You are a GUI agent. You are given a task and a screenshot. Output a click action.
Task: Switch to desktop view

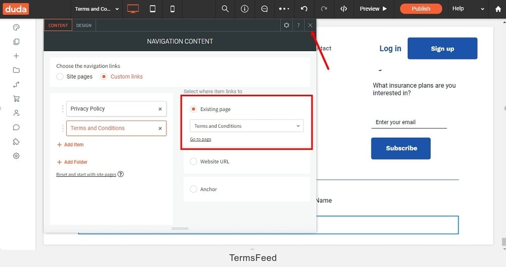pyautogui.click(x=133, y=9)
